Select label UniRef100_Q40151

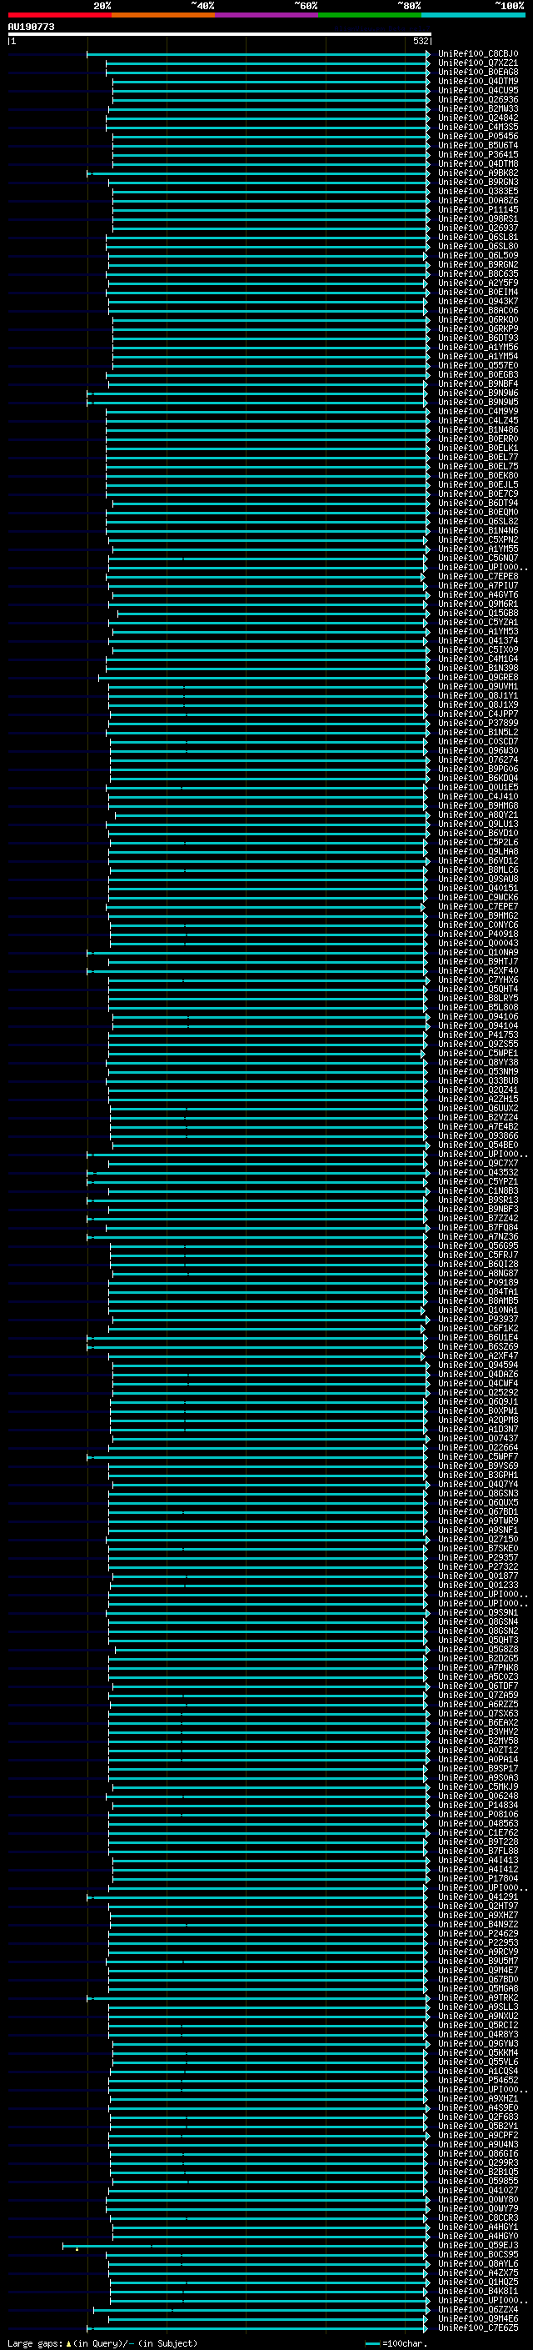(478, 888)
